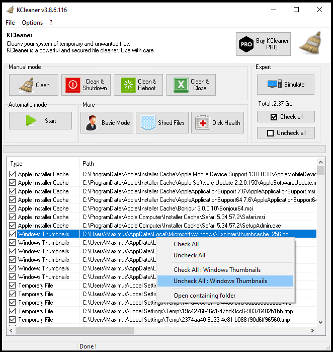The image size is (333, 352).
Task: Click the Total :2,37 Gb. text
Action: 276,104
